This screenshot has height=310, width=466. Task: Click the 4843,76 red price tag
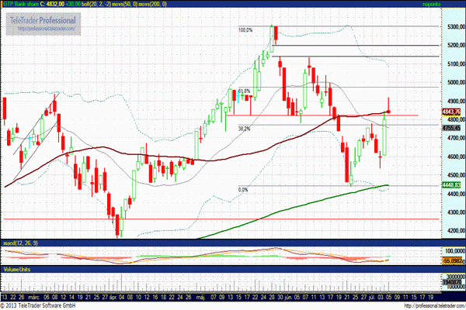coord(451,112)
